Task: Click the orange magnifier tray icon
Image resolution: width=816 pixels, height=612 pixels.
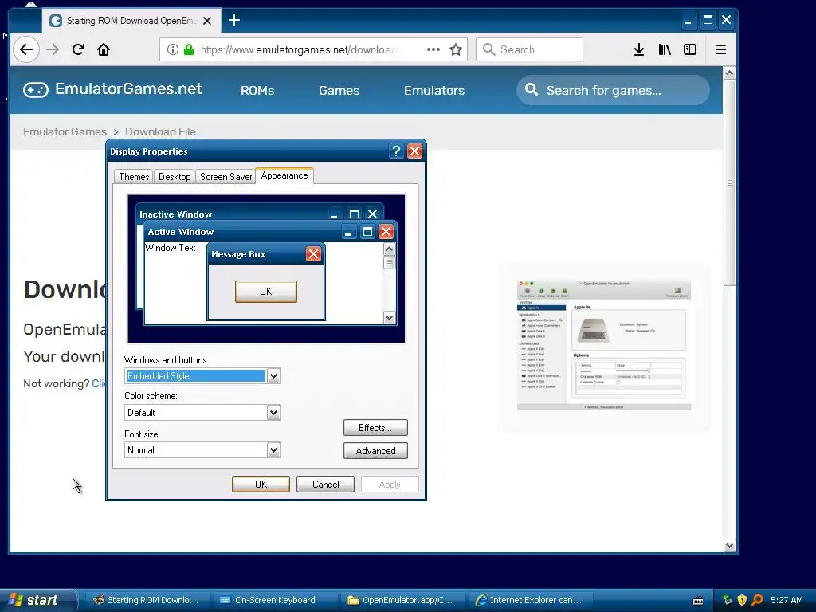Action: [757, 600]
